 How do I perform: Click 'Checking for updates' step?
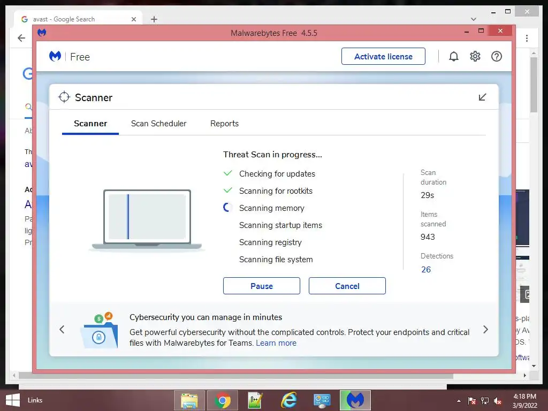click(277, 174)
